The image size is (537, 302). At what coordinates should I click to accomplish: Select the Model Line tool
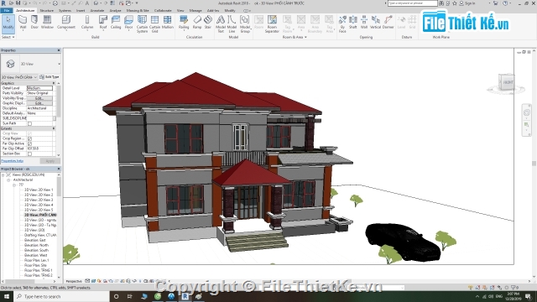click(232, 24)
